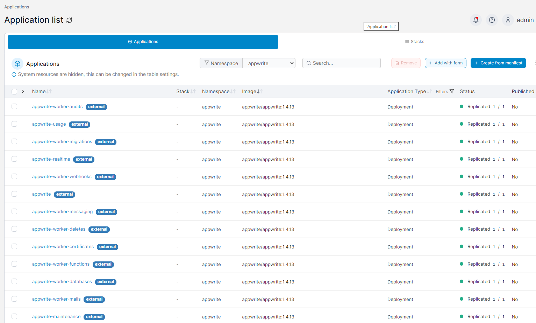
Task: Open appwrite-usage application link
Action: (x=49, y=124)
